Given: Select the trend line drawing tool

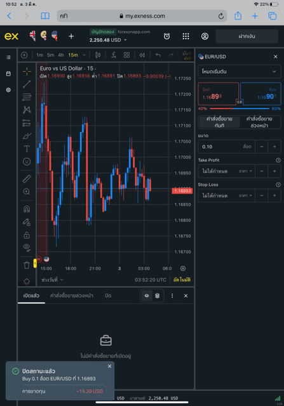Looking at the screenshot, I should pos(27,84).
